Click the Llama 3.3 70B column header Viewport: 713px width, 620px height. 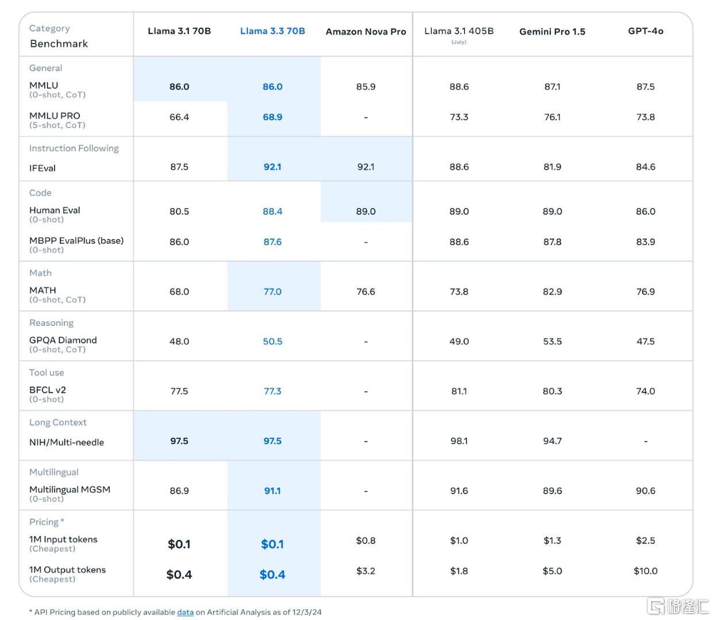(273, 31)
